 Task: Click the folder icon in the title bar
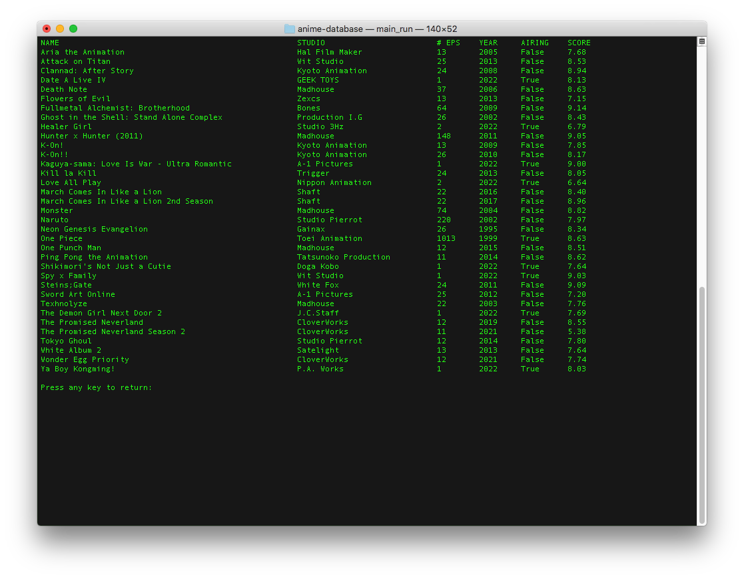[291, 29]
